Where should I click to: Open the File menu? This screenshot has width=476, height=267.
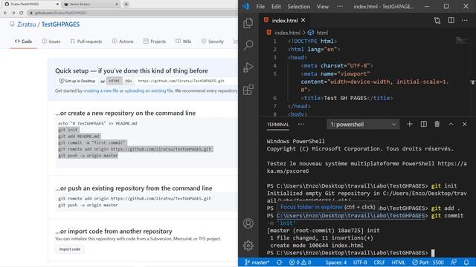(260, 7)
